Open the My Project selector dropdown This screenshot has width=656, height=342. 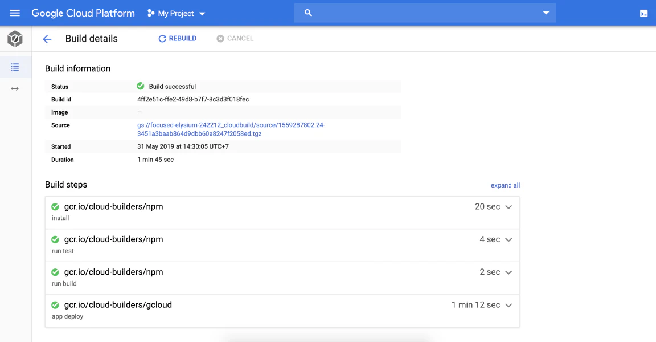176,14
